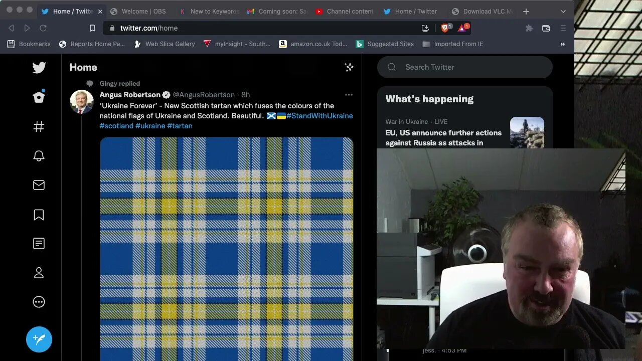The image size is (642, 361).
Task: Open the #tartan hashtag
Action: coord(180,126)
